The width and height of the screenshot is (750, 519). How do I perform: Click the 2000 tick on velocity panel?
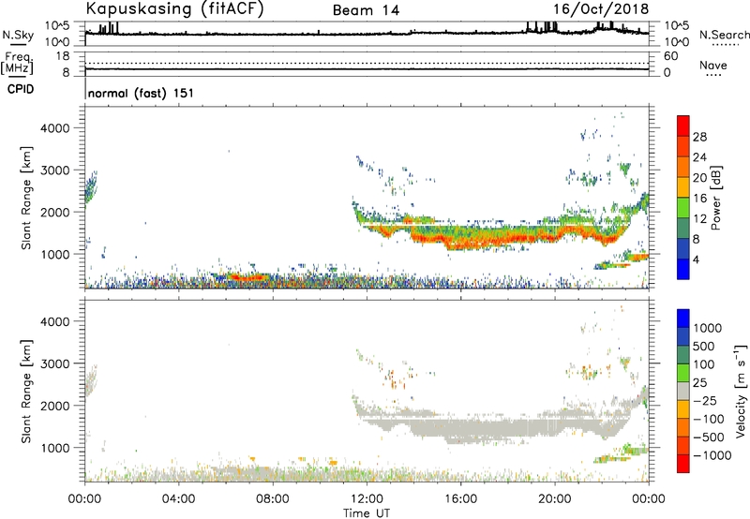pyautogui.click(x=55, y=406)
